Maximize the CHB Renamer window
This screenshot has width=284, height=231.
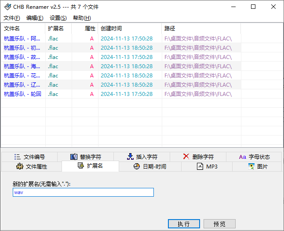point(253,7)
